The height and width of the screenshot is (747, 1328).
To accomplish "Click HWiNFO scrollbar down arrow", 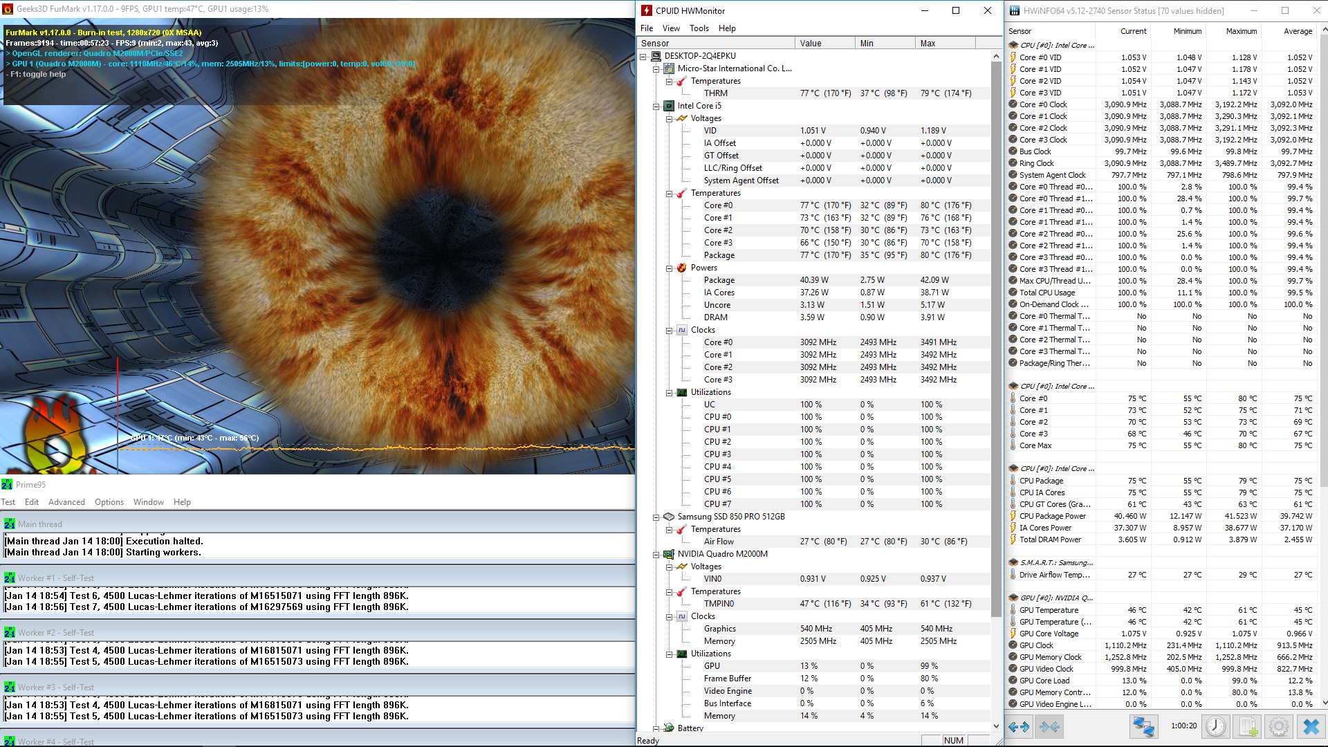I will [1325, 703].
